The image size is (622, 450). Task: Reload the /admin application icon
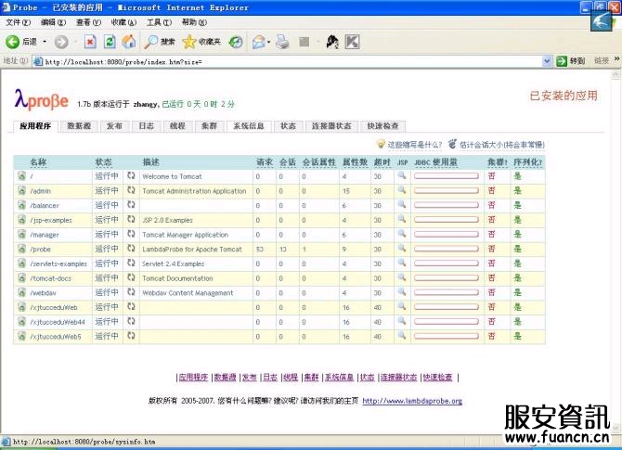131,190
